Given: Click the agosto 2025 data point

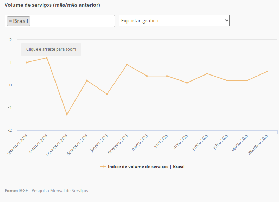Looking at the screenshot, I should (x=247, y=80).
